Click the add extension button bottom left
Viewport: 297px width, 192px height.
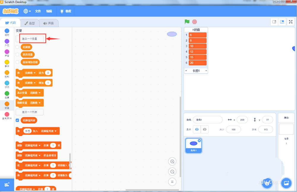[x=7, y=184]
